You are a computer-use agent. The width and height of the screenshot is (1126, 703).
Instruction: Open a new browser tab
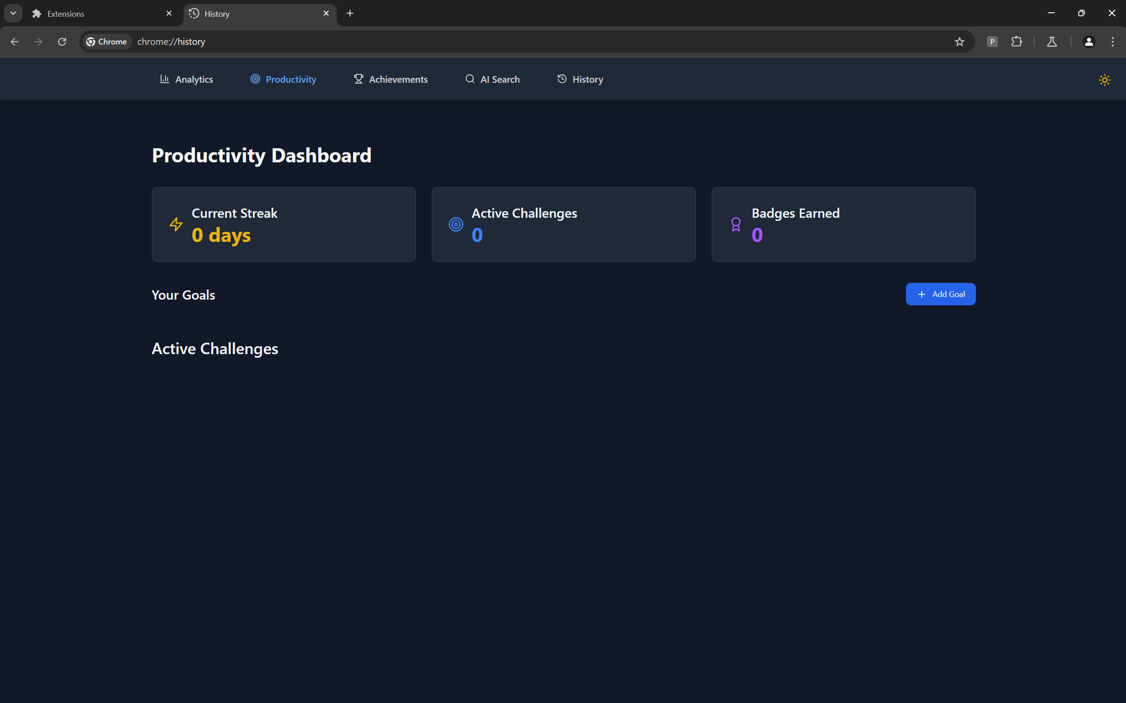(350, 14)
